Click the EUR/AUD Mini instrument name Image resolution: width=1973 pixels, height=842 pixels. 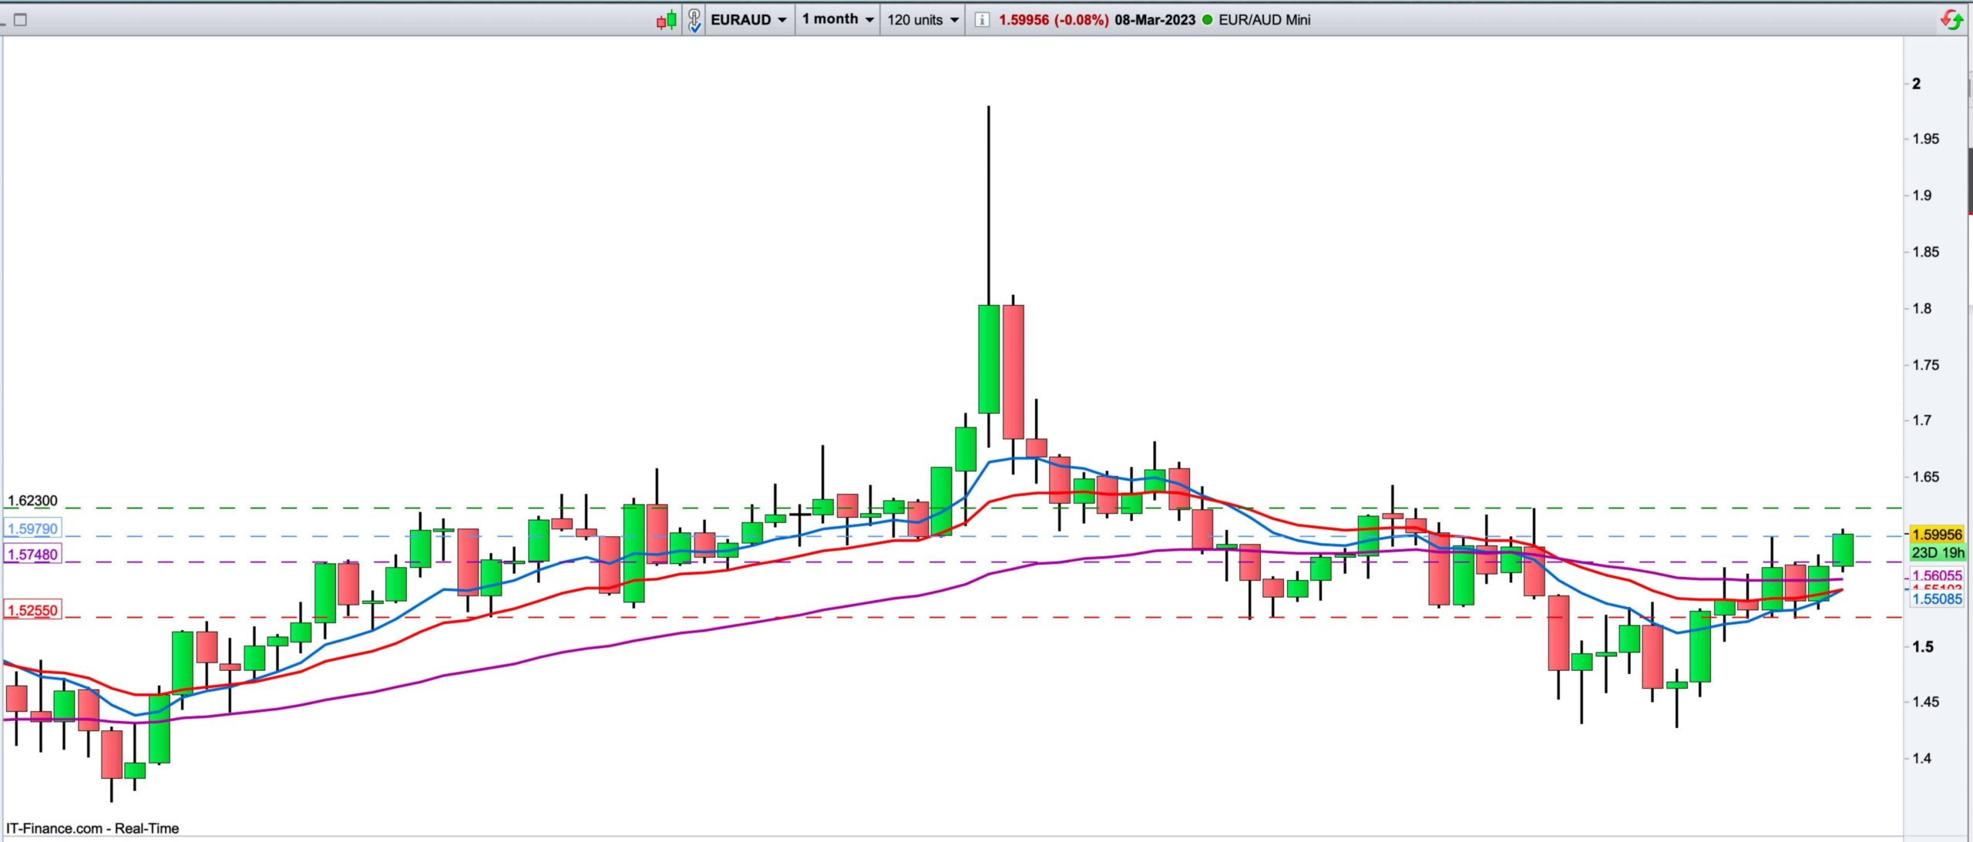pos(1264,20)
